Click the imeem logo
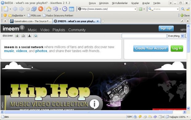The width and height of the screenshot is (191, 120). coord(13,28)
